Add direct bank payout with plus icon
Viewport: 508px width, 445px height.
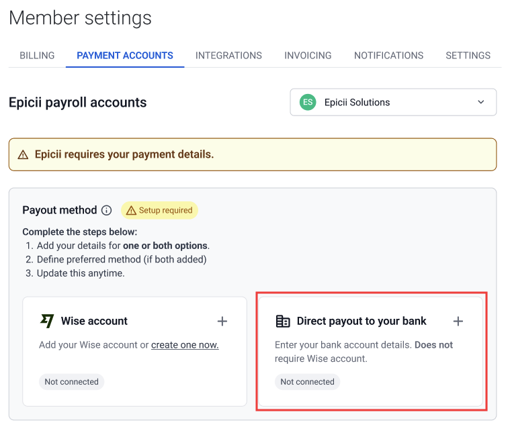click(x=458, y=322)
